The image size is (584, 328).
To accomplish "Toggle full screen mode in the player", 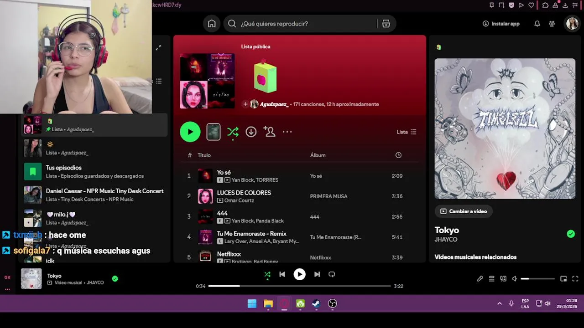I will pyautogui.click(x=575, y=279).
